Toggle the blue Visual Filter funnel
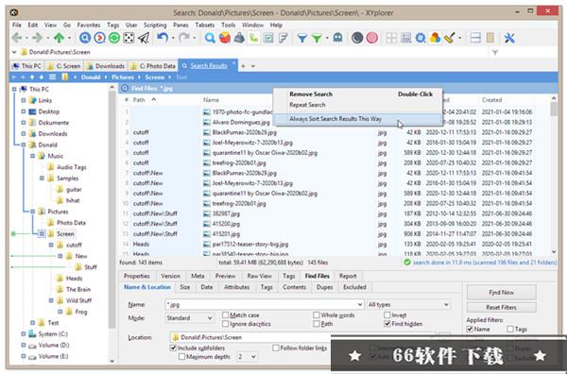The width and height of the screenshot is (567, 374). coord(302,38)
